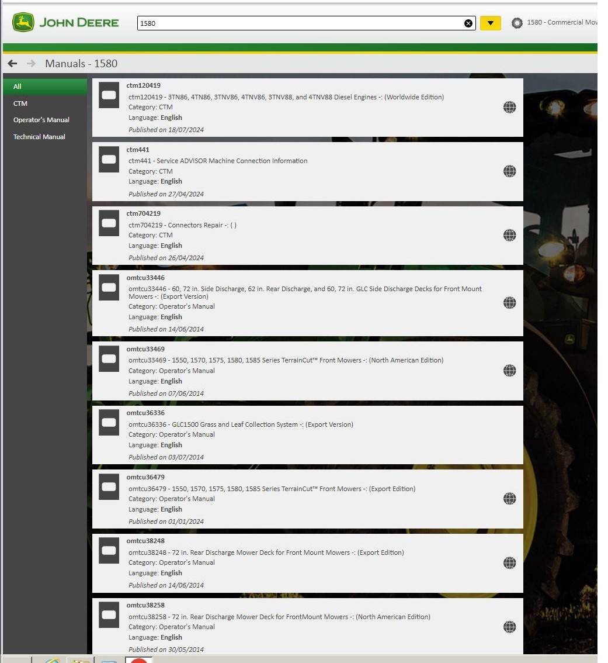Click the globe icon for omtcu36479
This screenshot has width=608, height=663.
click(x=509, y=499)
